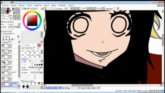Screen dimensions: 165x93
Task: Choose the linework Edit tool
Action: point(24,56)
